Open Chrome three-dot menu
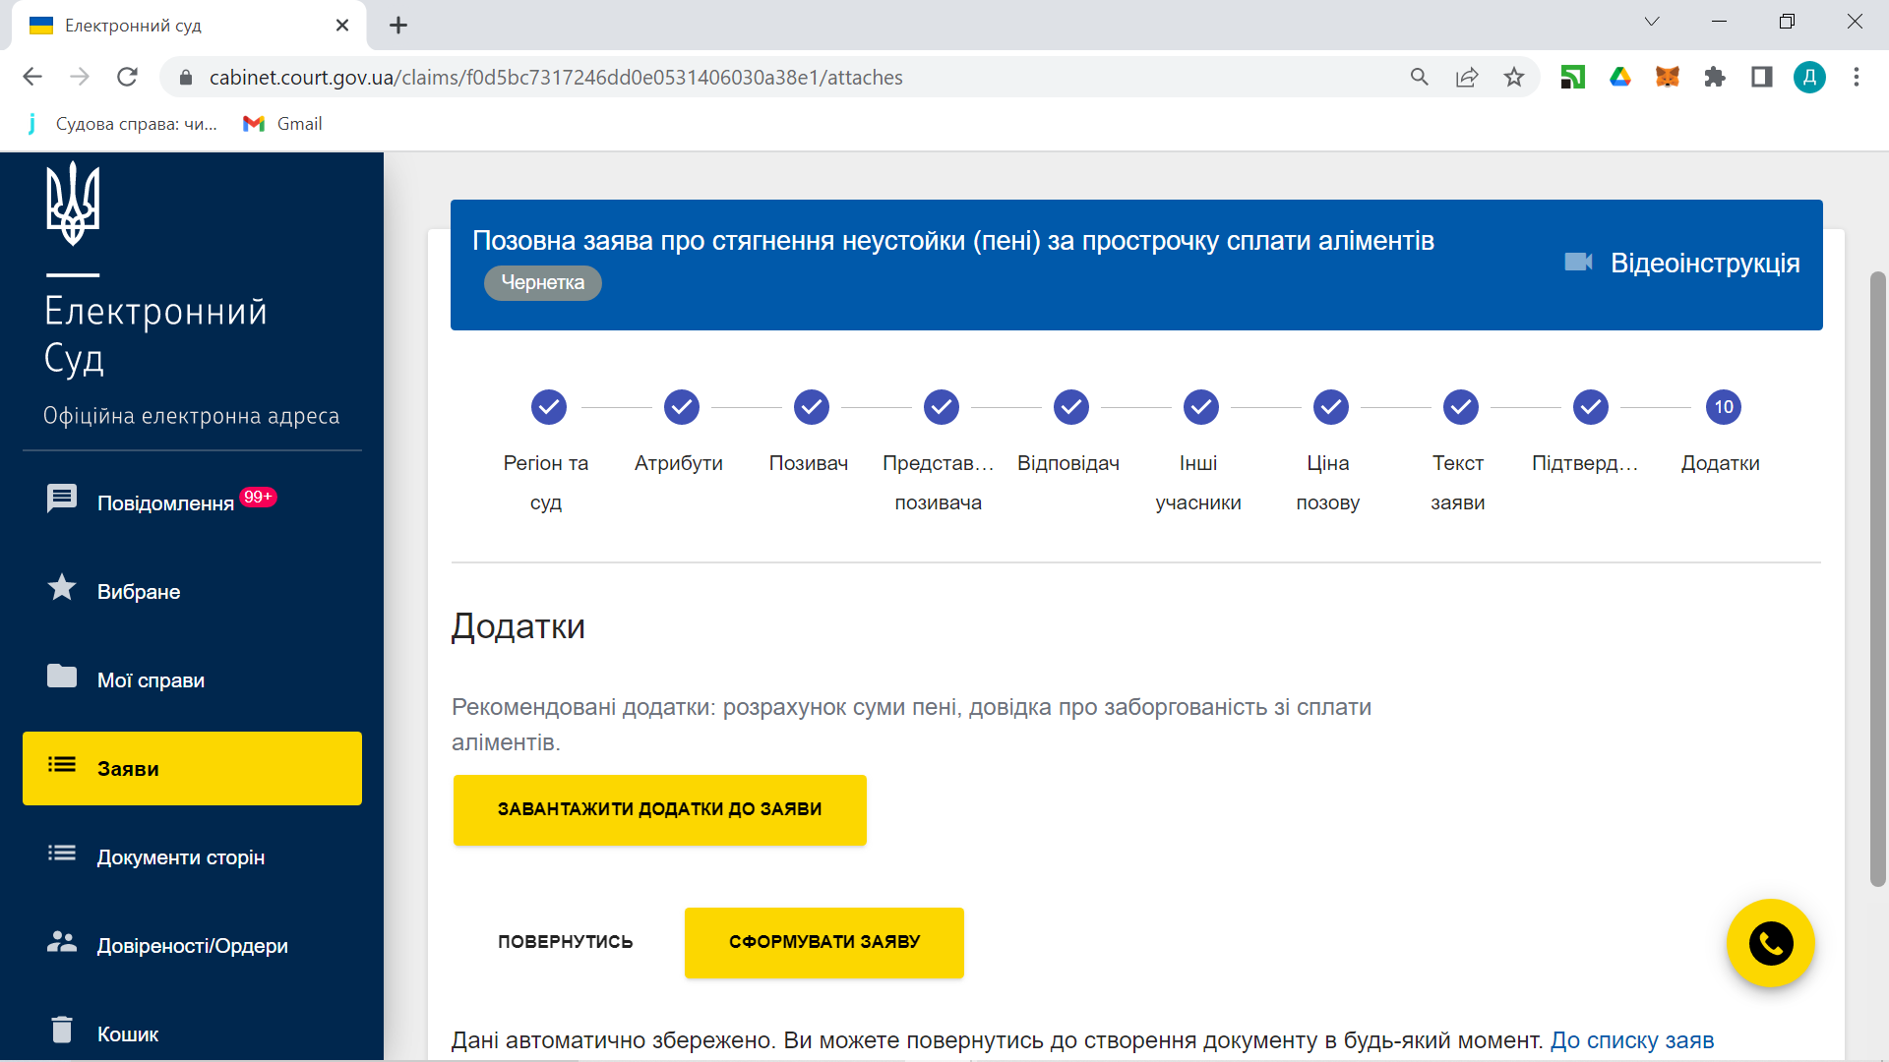Viewport: 1889px width, 1062px height. 1856,77
